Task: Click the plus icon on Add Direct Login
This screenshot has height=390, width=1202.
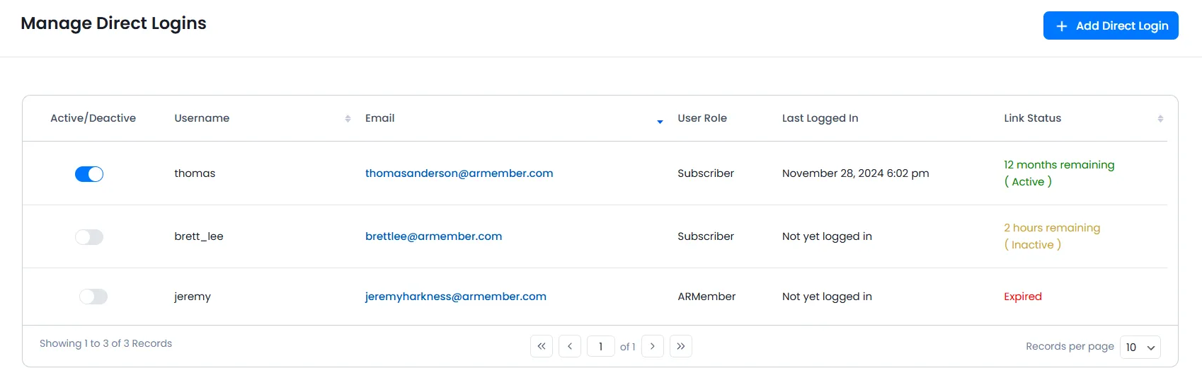Action: 1062,26
